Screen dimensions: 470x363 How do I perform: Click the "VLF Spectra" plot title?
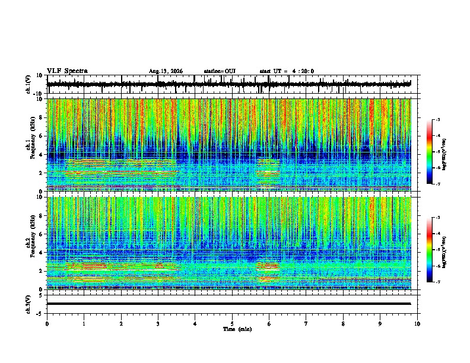pos(67,71)
